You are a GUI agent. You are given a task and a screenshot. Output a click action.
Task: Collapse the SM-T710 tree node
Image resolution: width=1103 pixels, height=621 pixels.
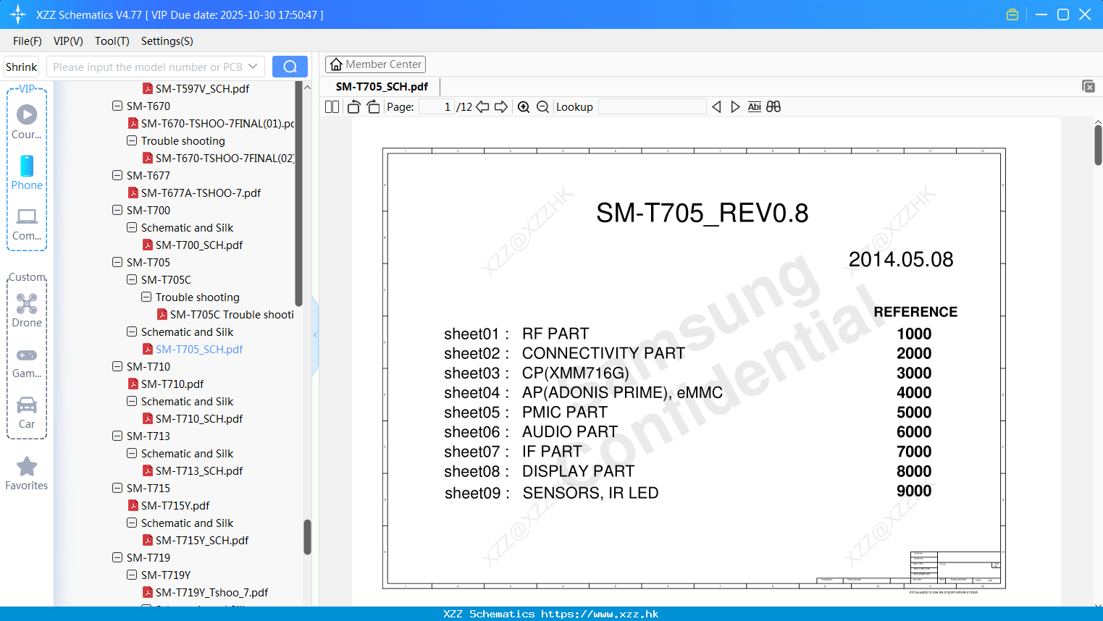117,366
